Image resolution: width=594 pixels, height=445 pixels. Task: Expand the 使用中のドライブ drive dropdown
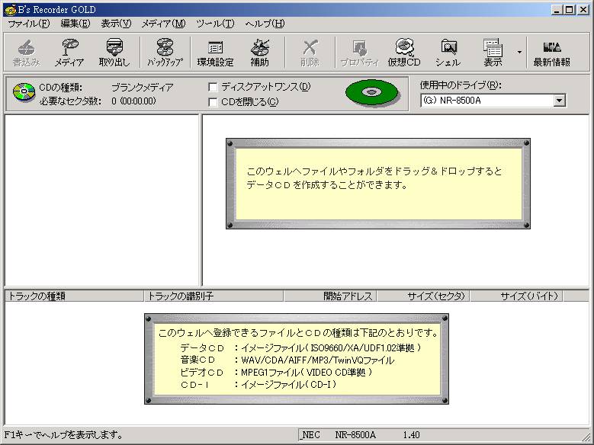click(x=560, y=101)
